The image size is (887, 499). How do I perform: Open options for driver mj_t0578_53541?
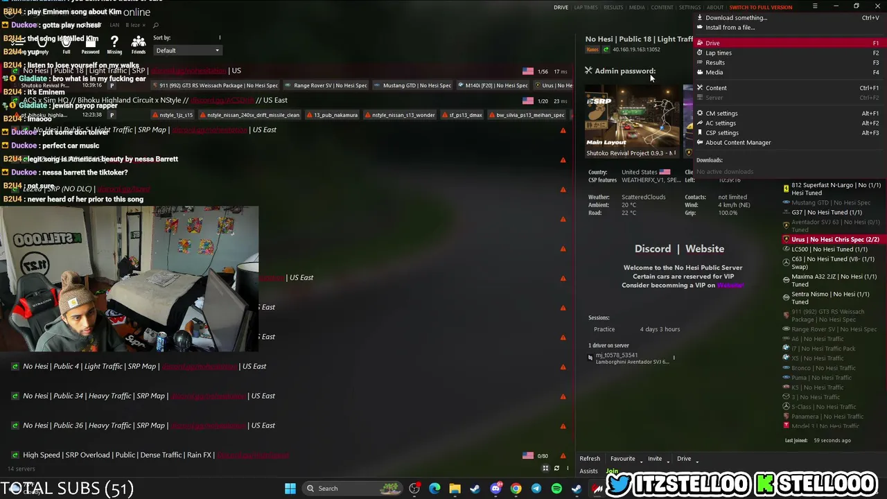(674, 358)
